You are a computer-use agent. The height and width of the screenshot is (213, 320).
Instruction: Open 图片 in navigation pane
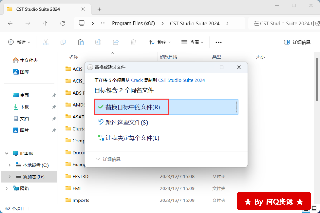pos(21,130)
